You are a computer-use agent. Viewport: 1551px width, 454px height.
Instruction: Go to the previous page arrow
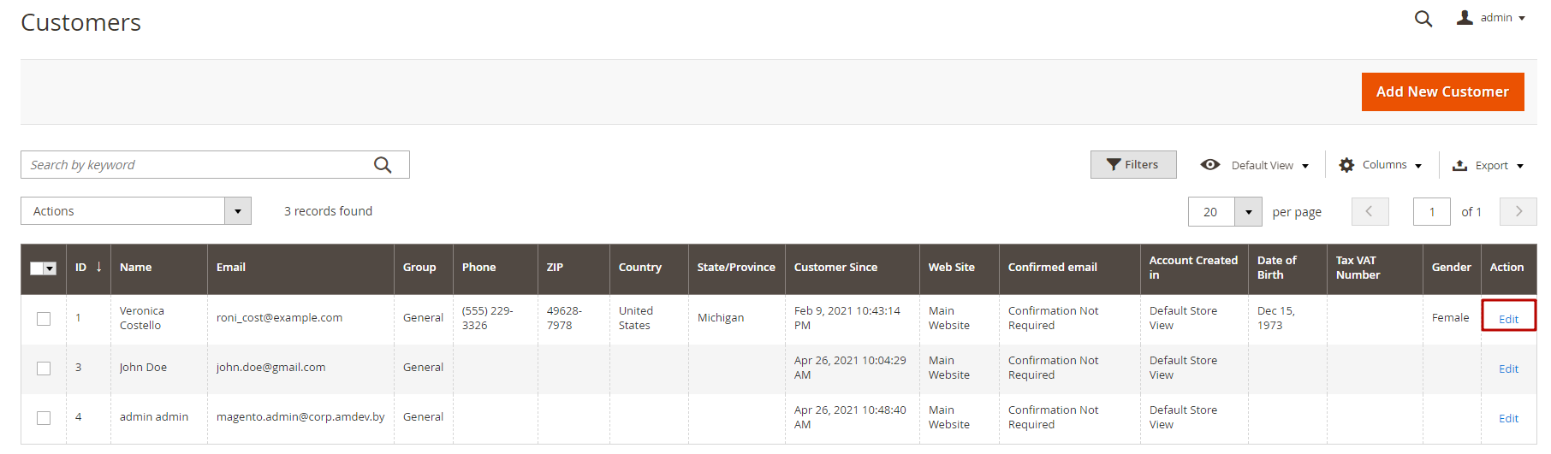tap(1370, 212)
